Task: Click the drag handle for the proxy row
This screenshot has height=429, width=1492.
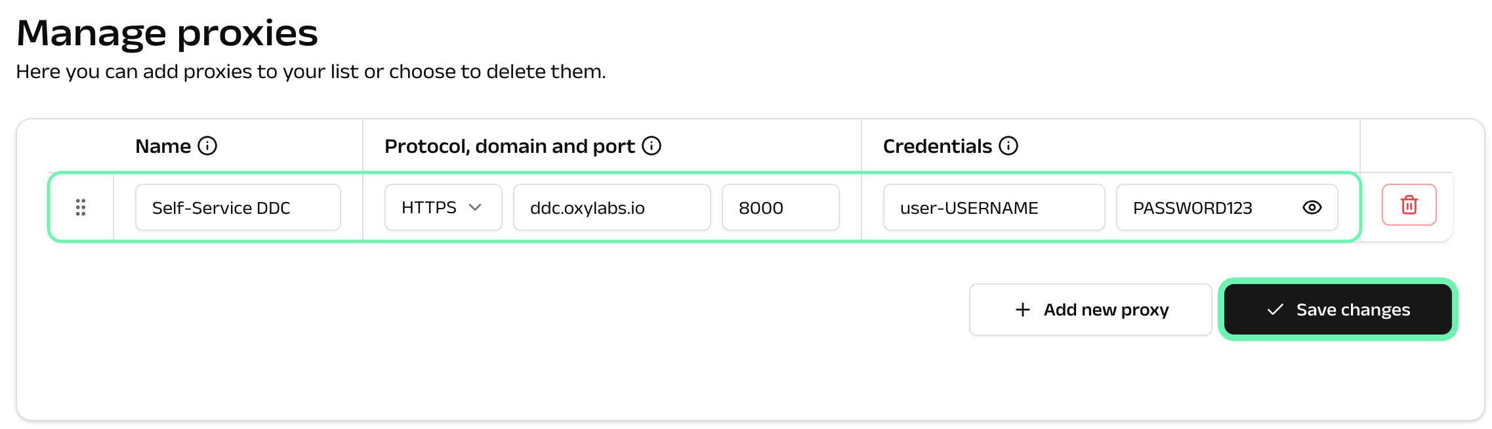Action: click(81, 207)
